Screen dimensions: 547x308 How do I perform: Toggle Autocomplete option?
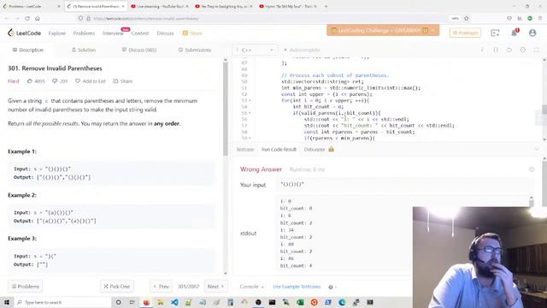pos(302,50)
